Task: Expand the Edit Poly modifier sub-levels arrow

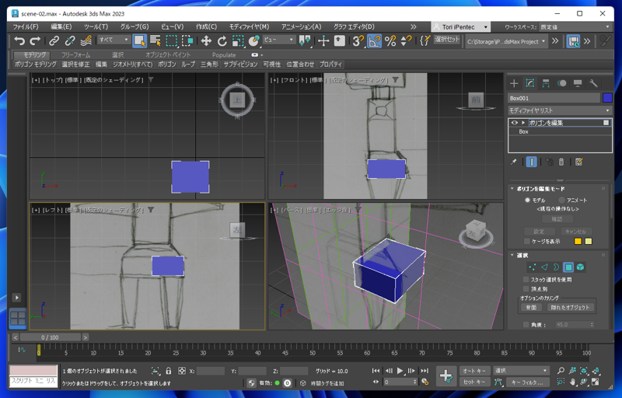Action: coord(523,123)
